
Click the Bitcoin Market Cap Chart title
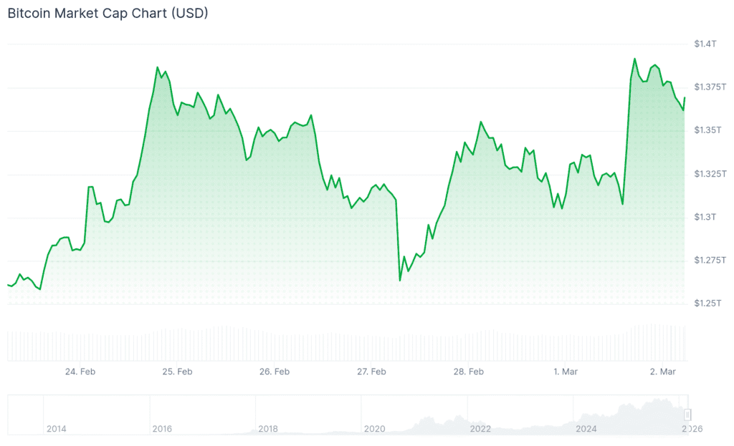click(108, 14)
